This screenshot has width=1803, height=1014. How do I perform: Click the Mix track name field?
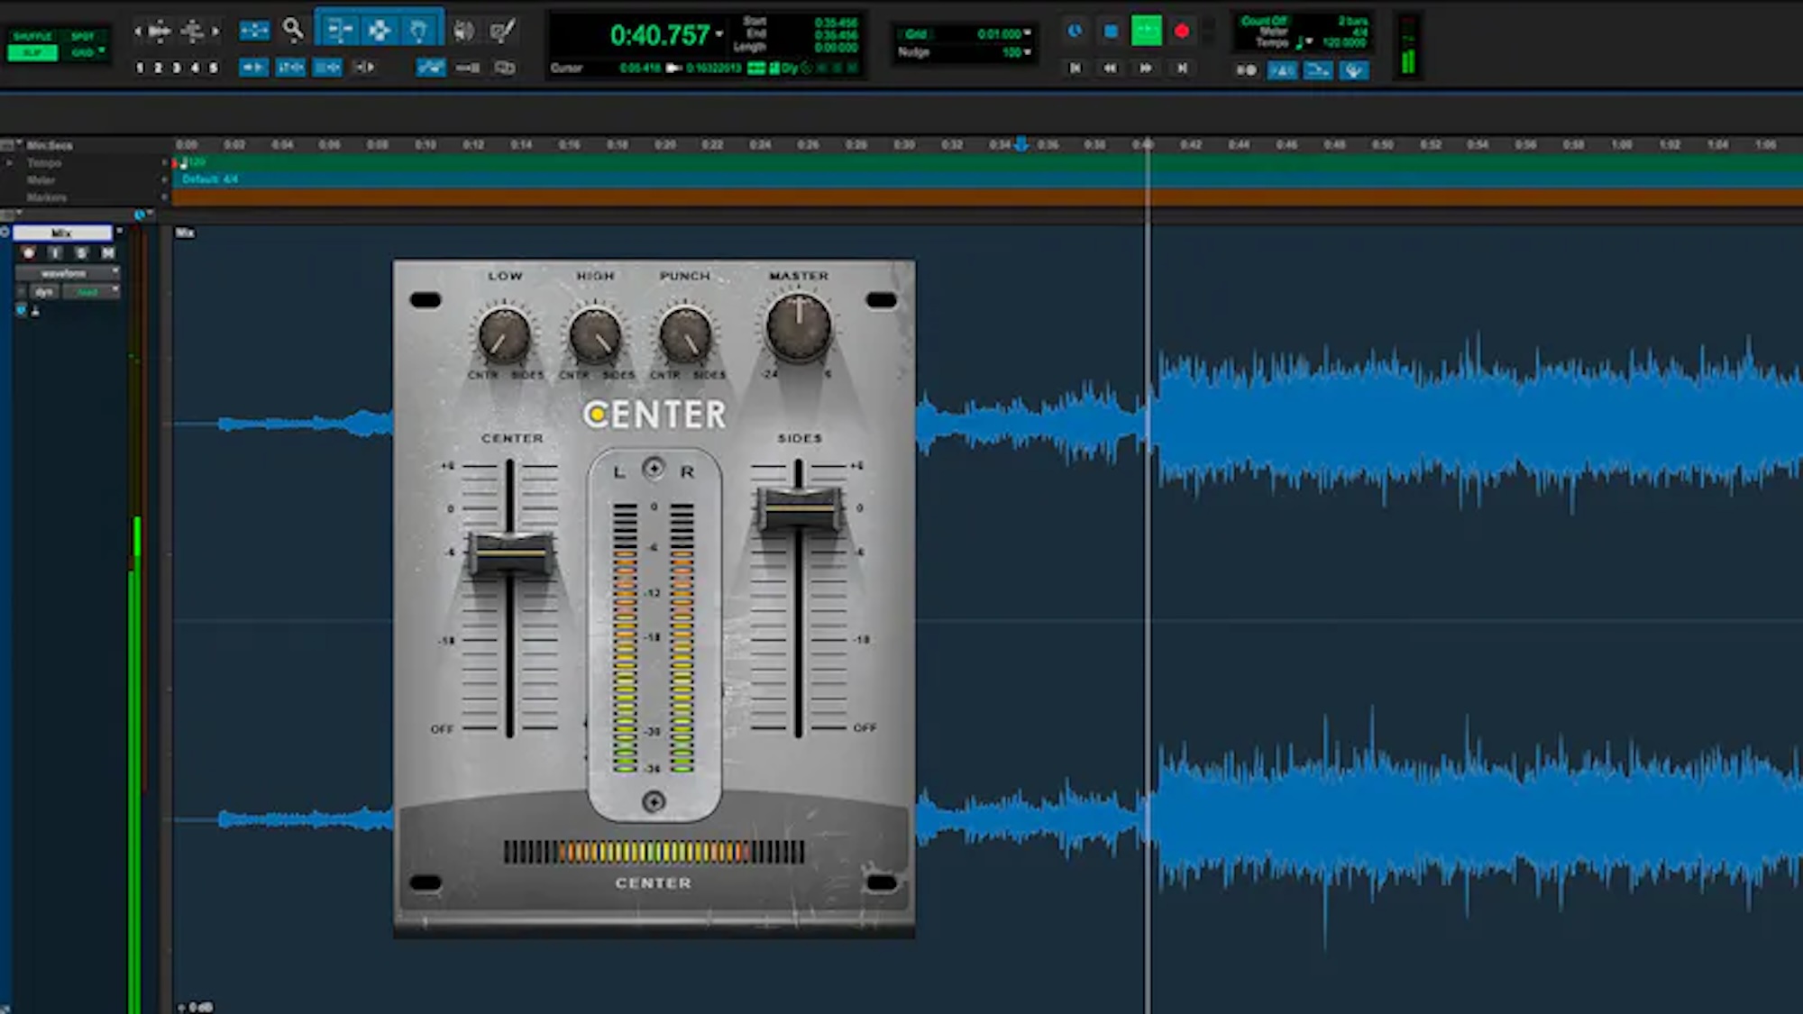pyautogui.click(x=62, y=233)
